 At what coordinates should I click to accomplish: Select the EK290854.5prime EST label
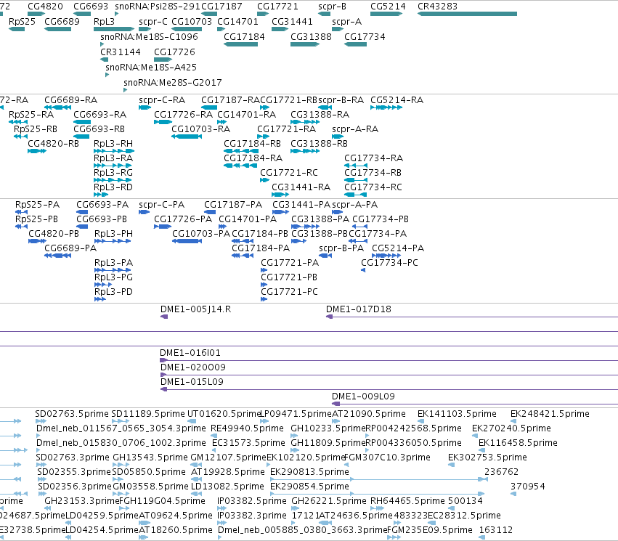(309, 487)
